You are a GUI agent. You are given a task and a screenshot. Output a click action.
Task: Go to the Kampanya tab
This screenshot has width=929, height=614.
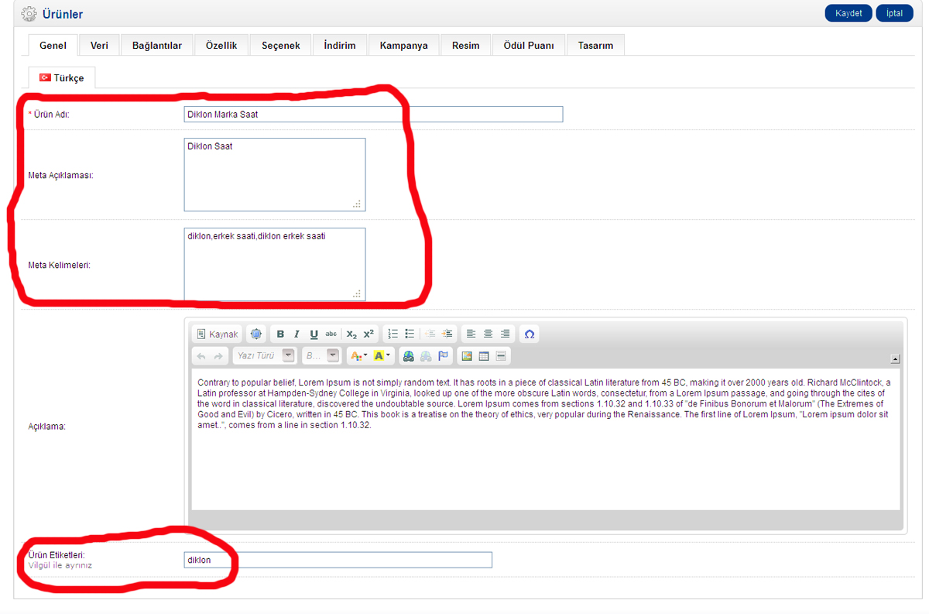404,46
